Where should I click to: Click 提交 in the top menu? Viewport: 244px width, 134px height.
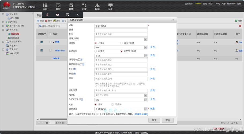(x=205, y=3)
